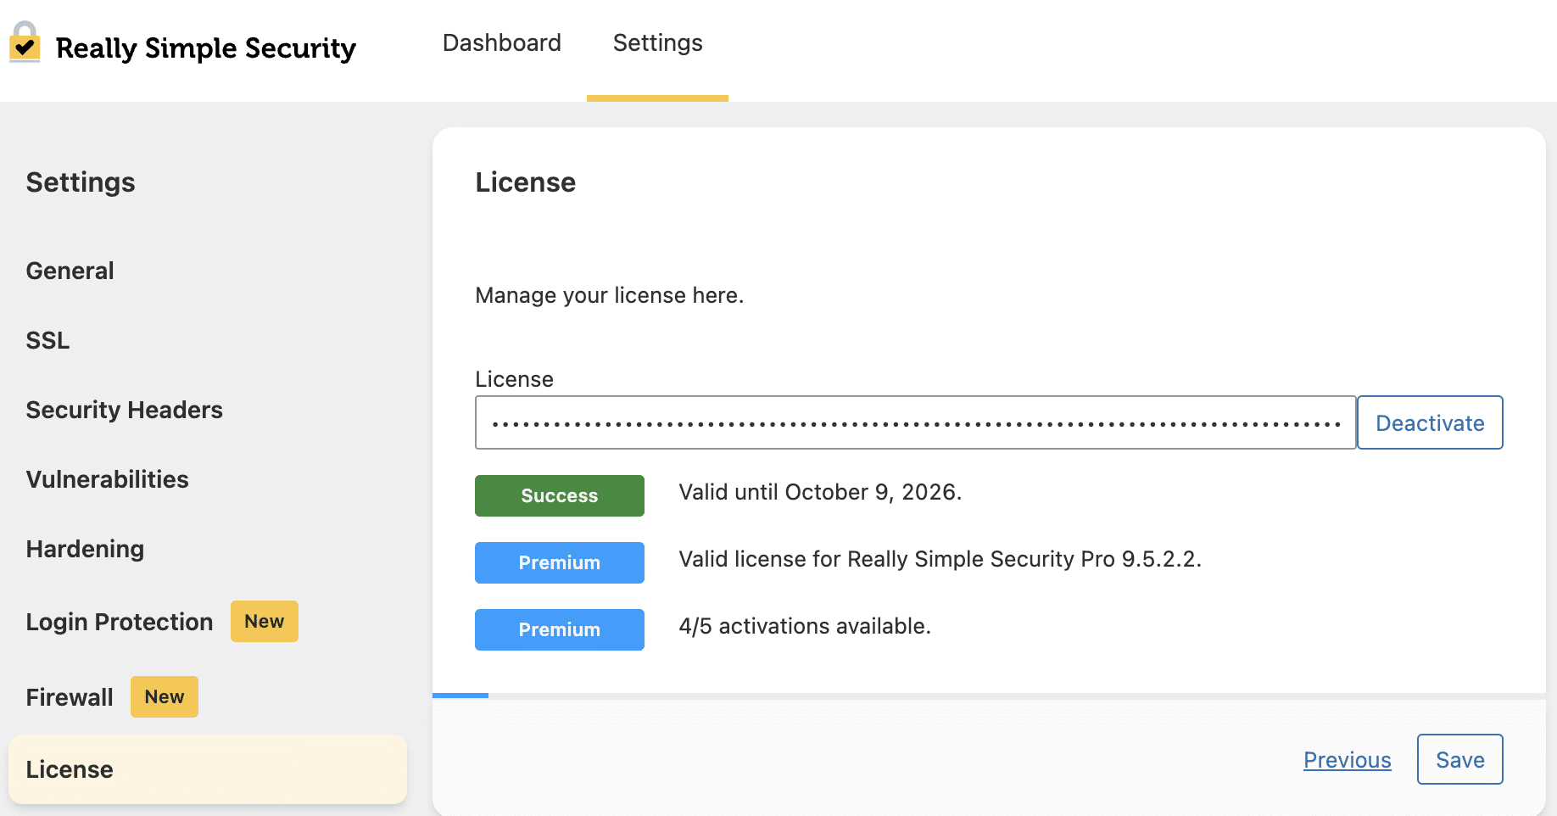Open Firewall settings
Image resolution: width=1557 pixels, height=816 pixels.
pyautogui.click(x=70, y=697)
